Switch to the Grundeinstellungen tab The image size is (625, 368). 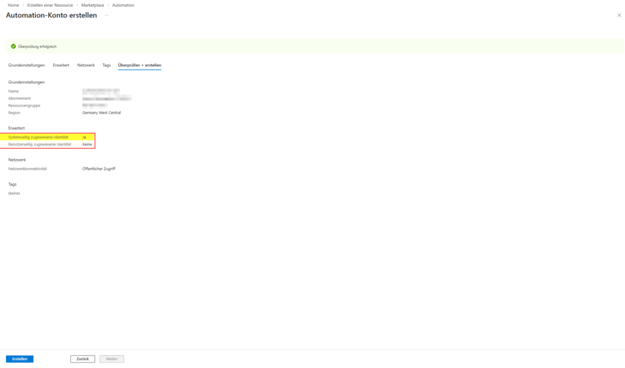pyautogui.click(x=26, y=65)
